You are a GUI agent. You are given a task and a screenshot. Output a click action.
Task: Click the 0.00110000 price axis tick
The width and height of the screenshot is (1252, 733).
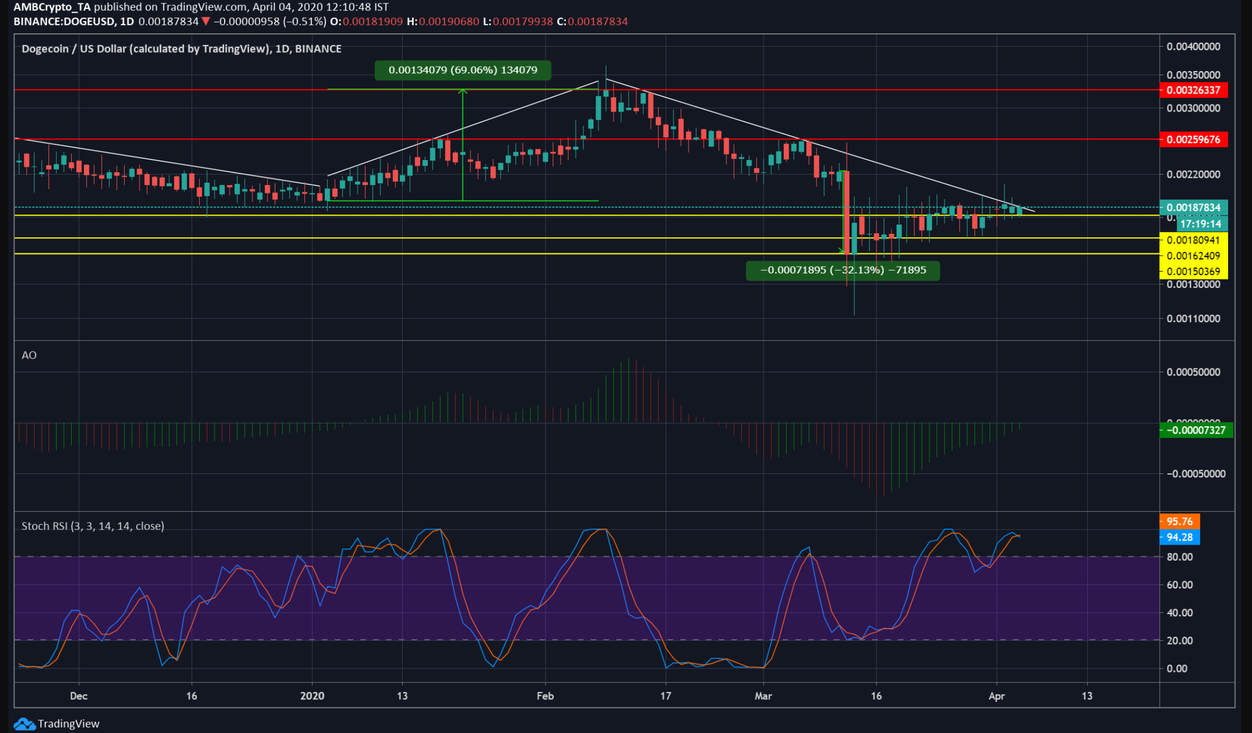pos(1194,318)
